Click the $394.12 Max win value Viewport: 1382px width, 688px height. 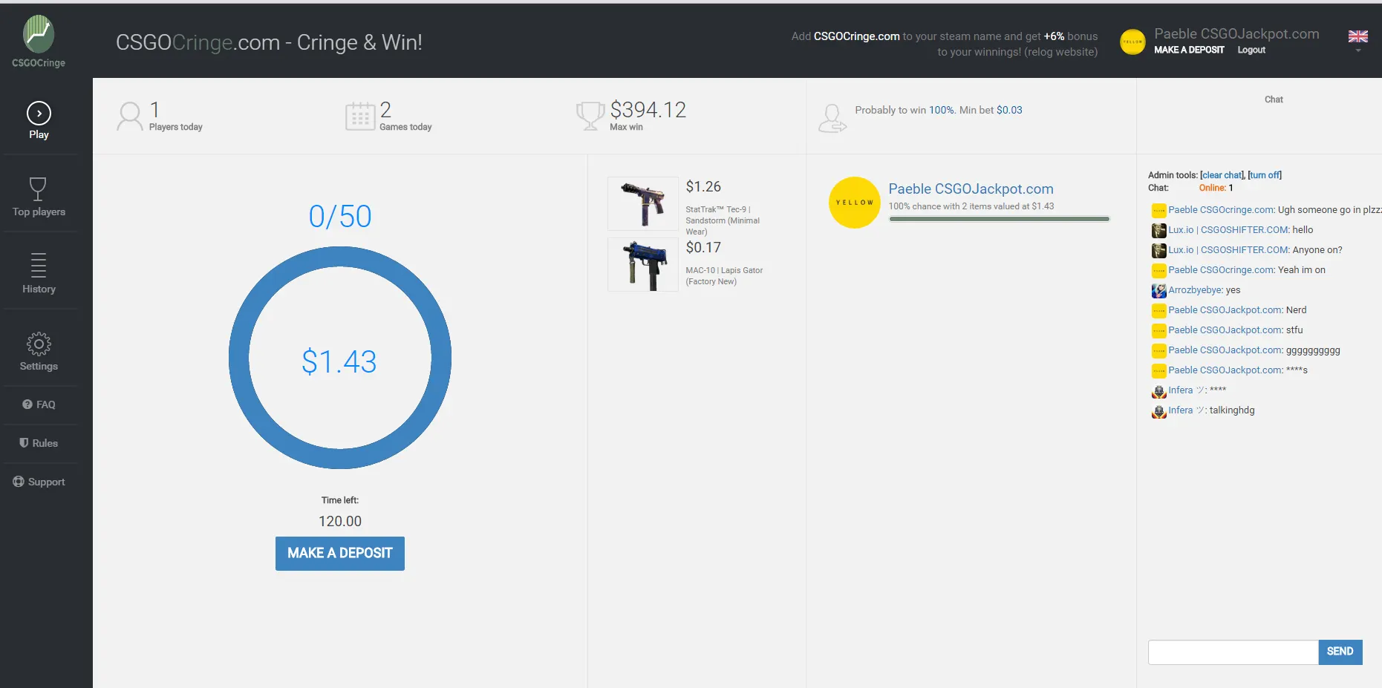648,110
